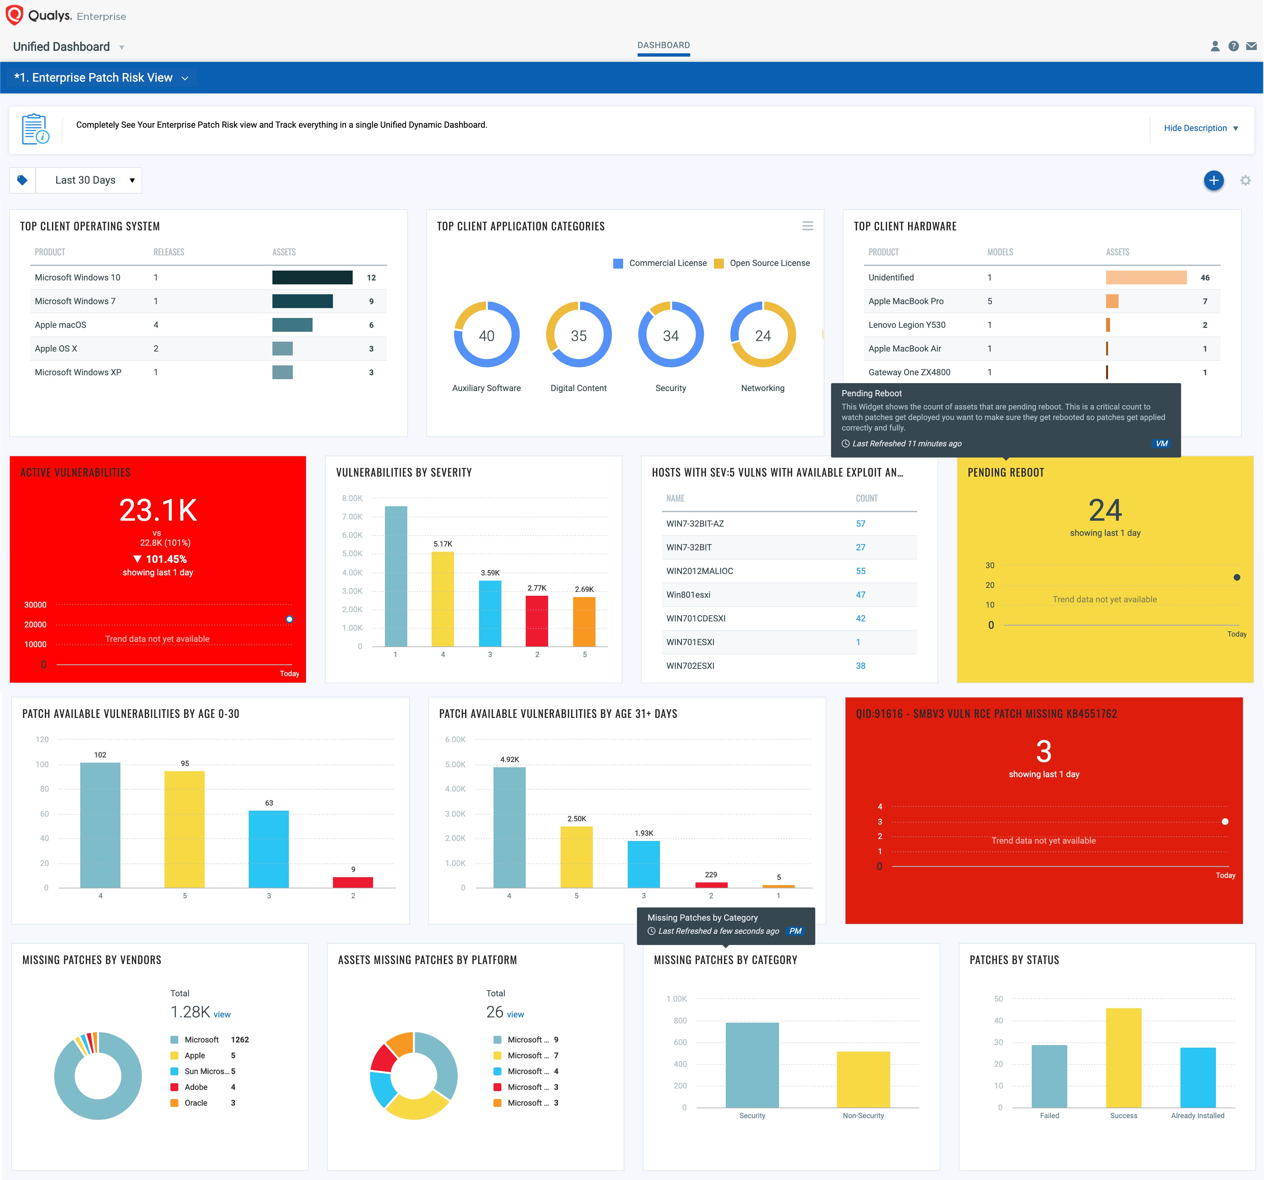Open count 57 for WIN7-32BIT-AZ
This screenshot has width=1264, height=1180.
860,523
